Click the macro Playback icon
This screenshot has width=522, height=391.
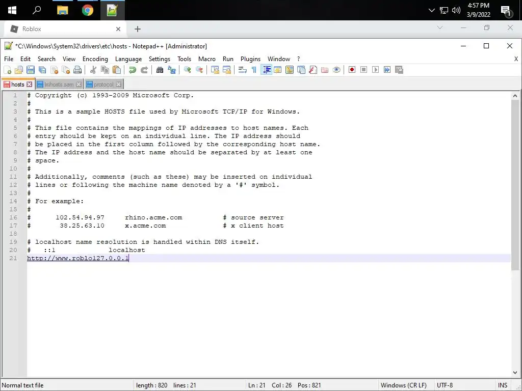point(375,70)
